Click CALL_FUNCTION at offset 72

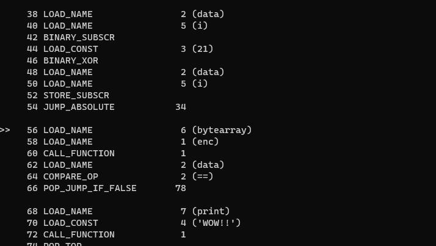(79, 234)
